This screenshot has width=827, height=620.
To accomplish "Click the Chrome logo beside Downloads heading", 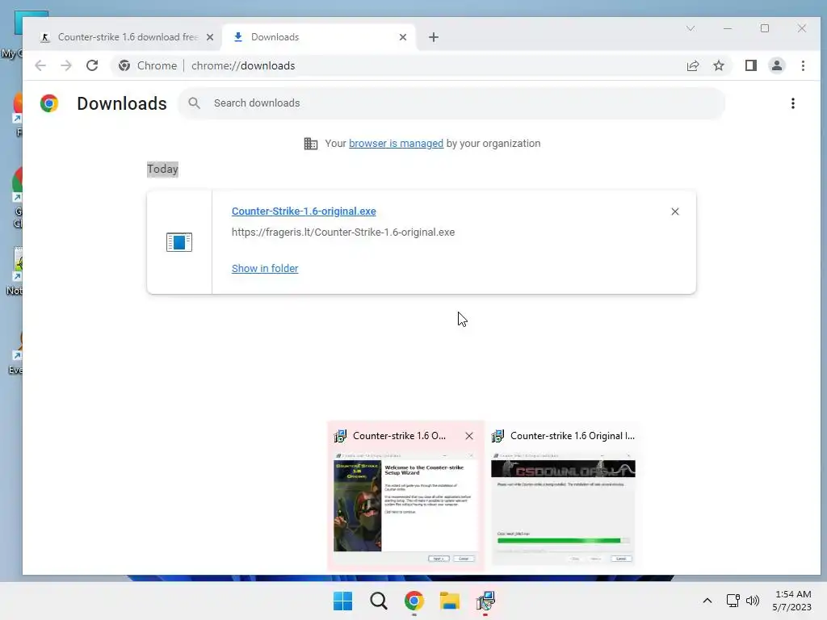I will pos(49,103).
